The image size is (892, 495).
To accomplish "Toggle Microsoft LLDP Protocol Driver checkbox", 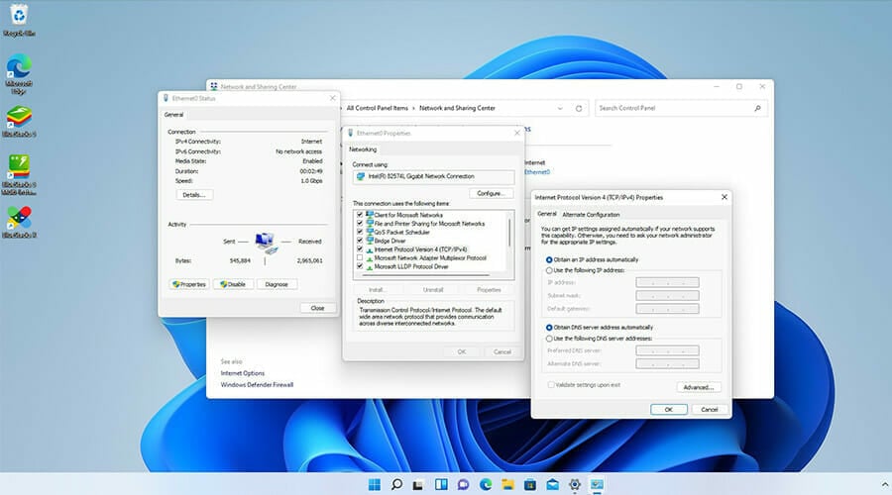I will (360, 266).
